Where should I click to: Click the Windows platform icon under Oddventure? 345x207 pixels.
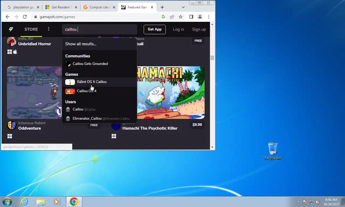(x=10, y=136)
